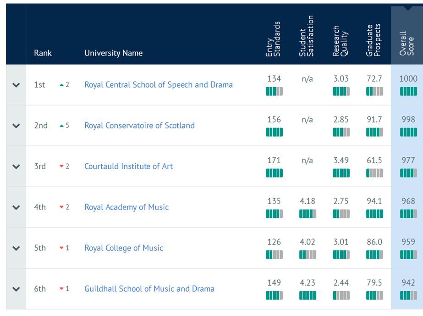Expand the Royal Central School row chevron

tap(16, 85)
